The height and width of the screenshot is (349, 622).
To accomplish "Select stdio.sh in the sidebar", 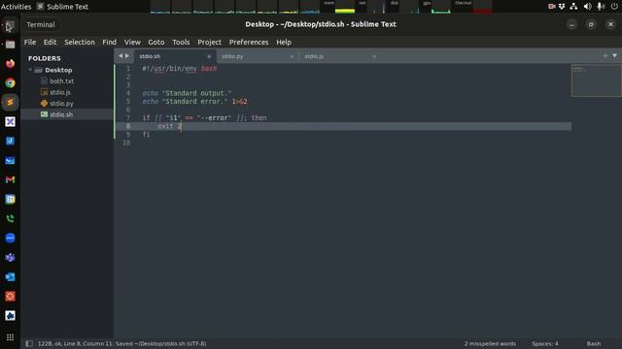I will click(61, 114).
